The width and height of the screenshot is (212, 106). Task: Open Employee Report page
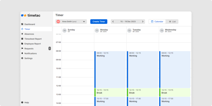[x=36, y=44]
